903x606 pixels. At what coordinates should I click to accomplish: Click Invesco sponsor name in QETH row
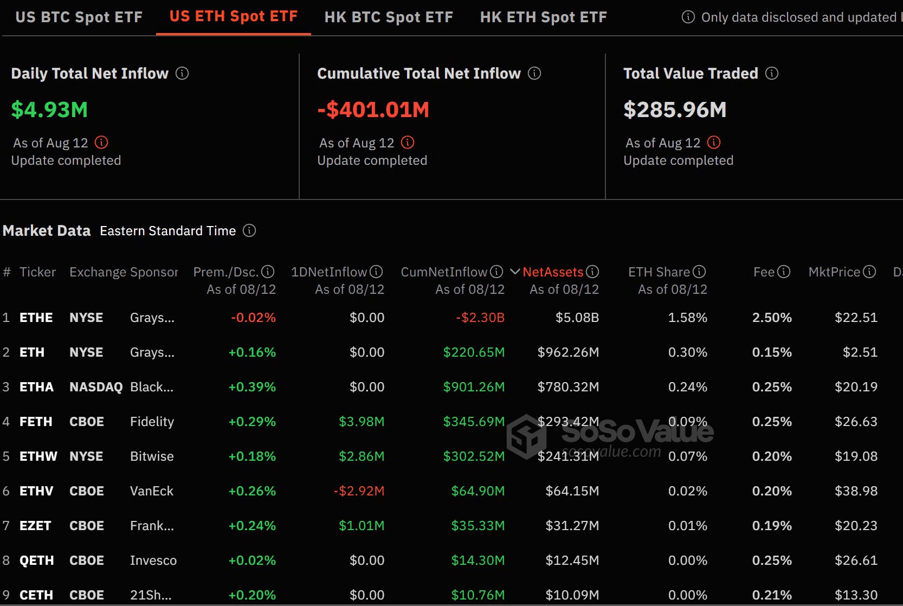153,560
